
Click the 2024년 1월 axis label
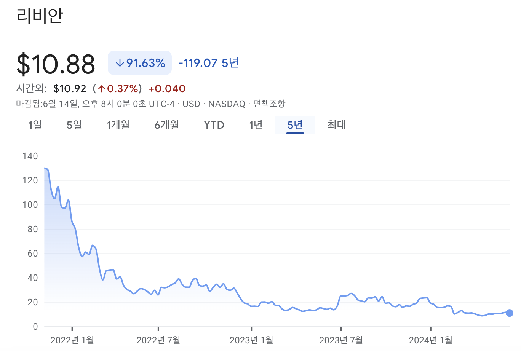(x=431, y=340)
